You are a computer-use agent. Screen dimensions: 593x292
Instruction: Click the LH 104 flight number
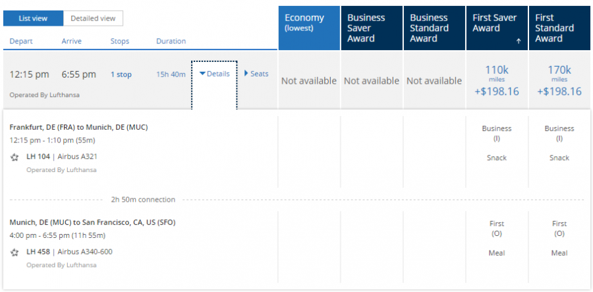coord(38,157)
